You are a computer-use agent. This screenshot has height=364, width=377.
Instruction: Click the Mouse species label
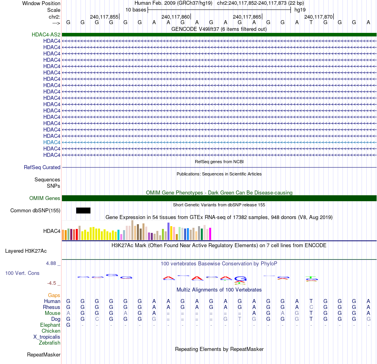(x=52, y=313)
